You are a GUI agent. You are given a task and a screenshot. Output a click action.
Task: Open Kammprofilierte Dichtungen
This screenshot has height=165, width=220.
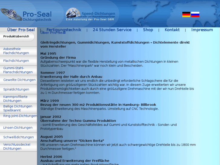coord(15,99)
